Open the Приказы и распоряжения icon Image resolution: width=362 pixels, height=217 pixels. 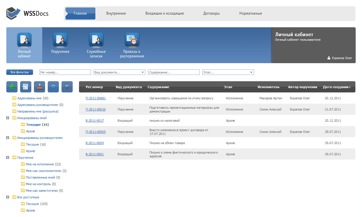132,40
